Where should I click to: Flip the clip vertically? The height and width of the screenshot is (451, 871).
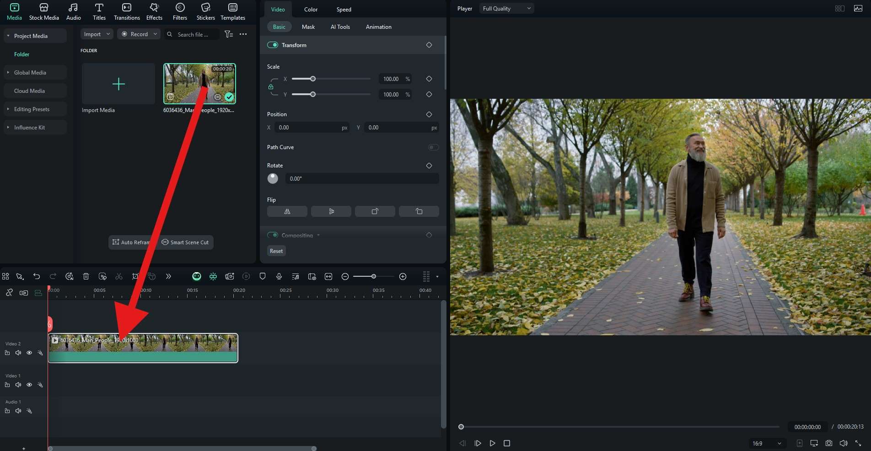pos(331,211)
